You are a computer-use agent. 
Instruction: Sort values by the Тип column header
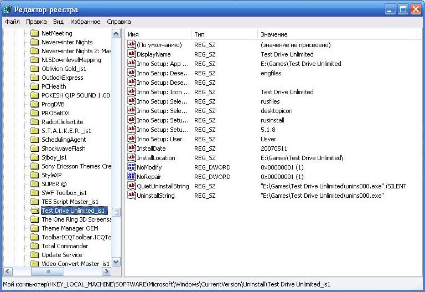(225, 34)
